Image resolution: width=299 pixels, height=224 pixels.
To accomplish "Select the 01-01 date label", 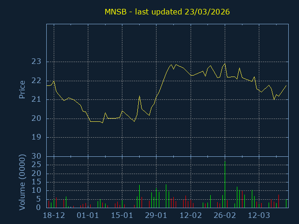I will [x=88, y=216].
